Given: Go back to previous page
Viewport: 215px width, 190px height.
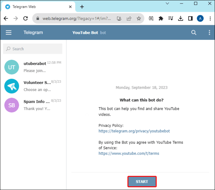Looking at the screenshot, I should [6, 19].
